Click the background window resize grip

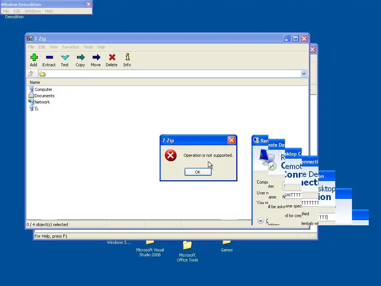314,236
